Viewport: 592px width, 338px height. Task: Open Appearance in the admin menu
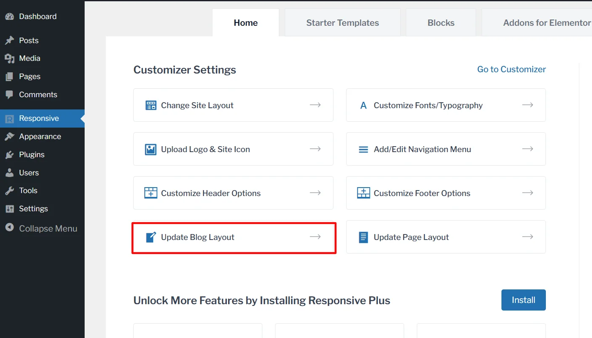point(42,136)
